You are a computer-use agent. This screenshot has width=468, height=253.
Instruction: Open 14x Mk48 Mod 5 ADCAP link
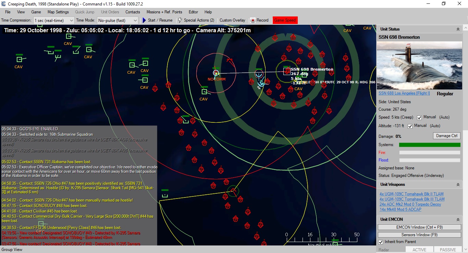[x=401, y=209]
